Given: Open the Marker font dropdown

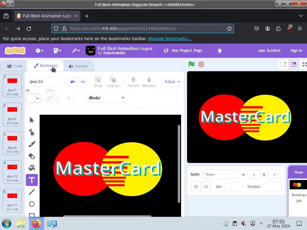Looking at the screenshot, I should tap(106, 98).
